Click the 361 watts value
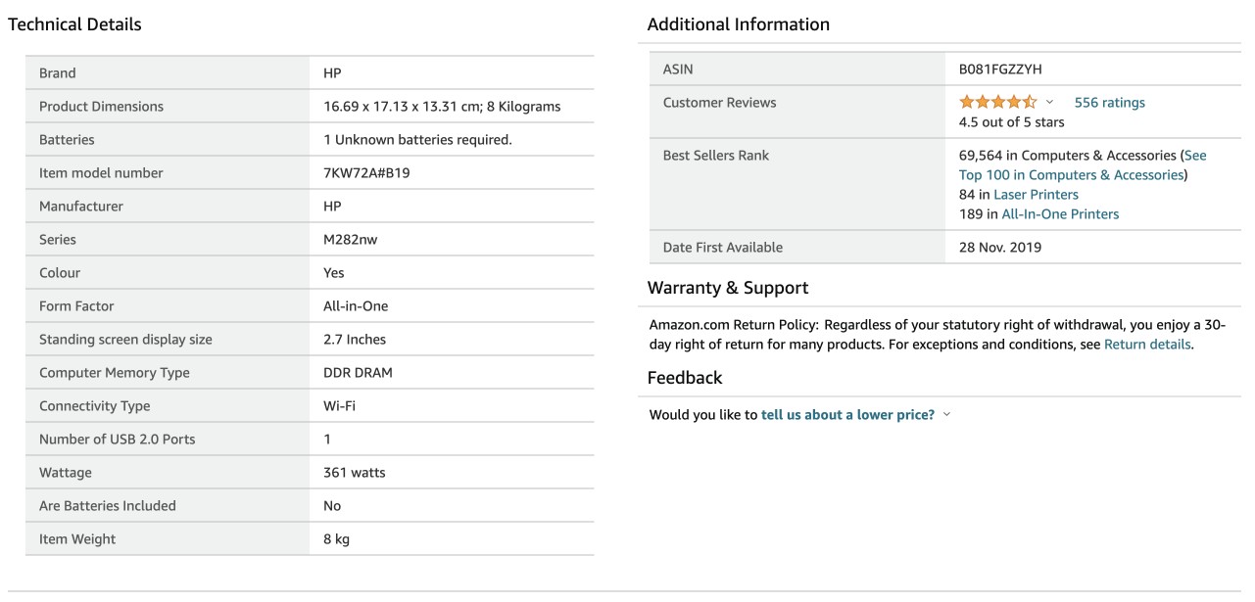The image size is (1255, 602). 354,473
